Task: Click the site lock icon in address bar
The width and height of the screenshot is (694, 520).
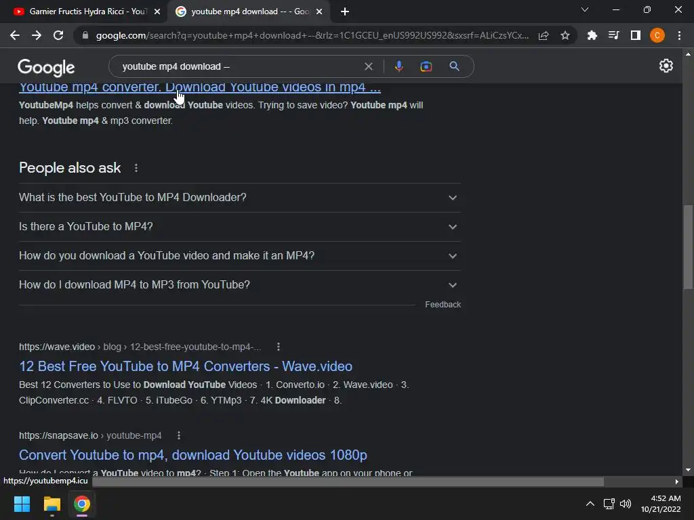Action: pos(85,35)
